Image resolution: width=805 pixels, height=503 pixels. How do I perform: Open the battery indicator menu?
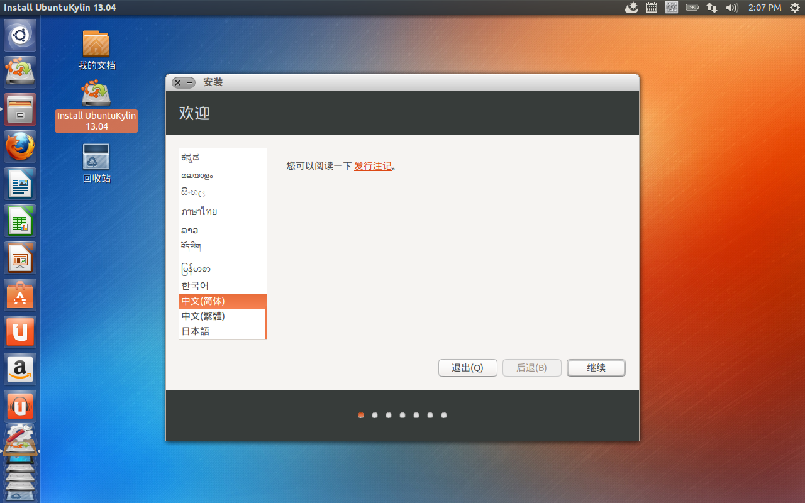(x=692, y=8)
